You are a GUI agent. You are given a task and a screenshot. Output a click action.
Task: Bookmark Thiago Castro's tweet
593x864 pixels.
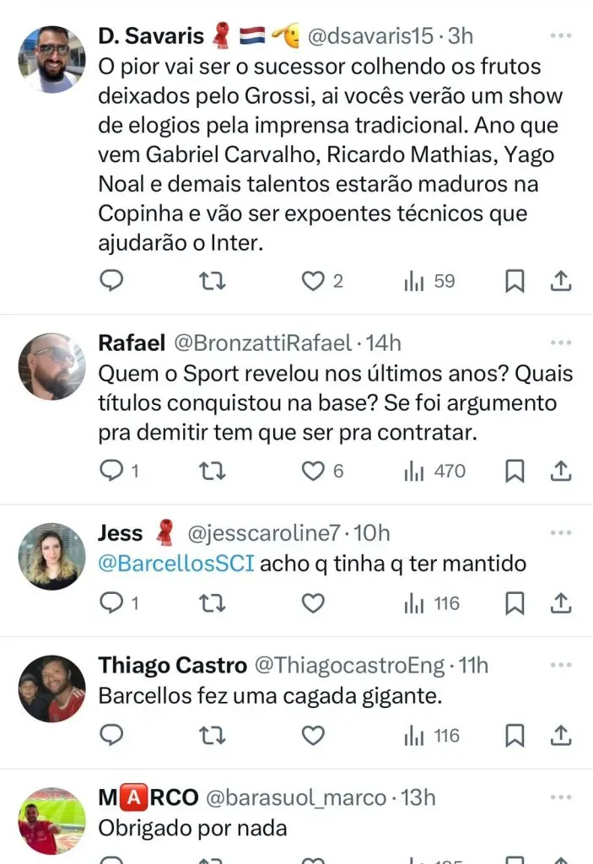514,736
